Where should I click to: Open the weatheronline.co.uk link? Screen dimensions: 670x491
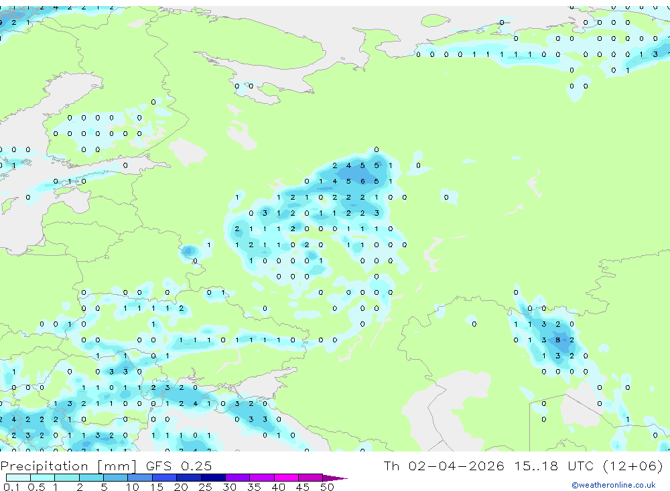click(614, 485)
